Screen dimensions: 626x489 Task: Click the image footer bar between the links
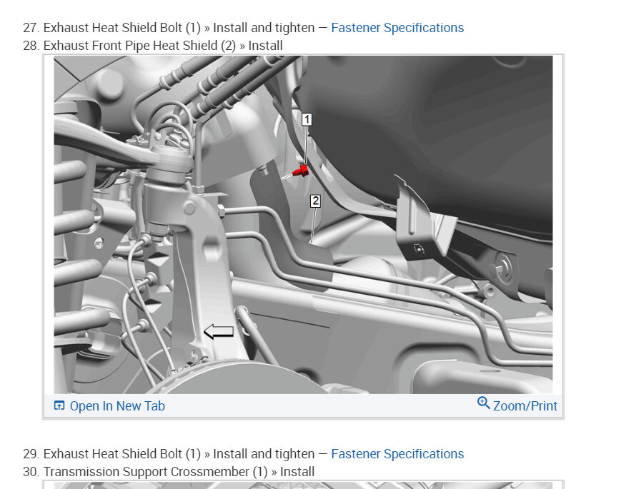click(319, 406)
